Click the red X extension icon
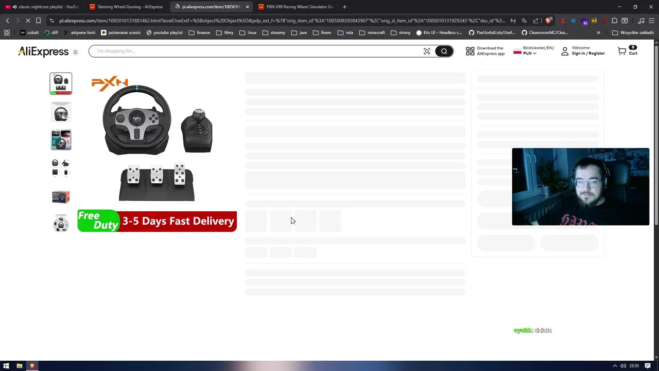 coord(563,21)
